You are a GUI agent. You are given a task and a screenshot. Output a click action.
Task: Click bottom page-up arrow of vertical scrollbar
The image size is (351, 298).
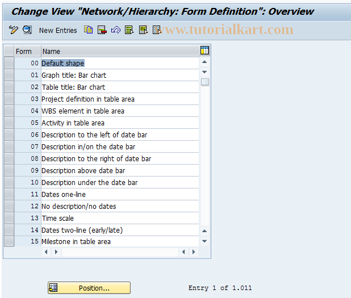[x=204, y=231]
